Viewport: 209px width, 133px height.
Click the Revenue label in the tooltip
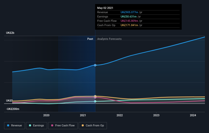coord(103,12)
